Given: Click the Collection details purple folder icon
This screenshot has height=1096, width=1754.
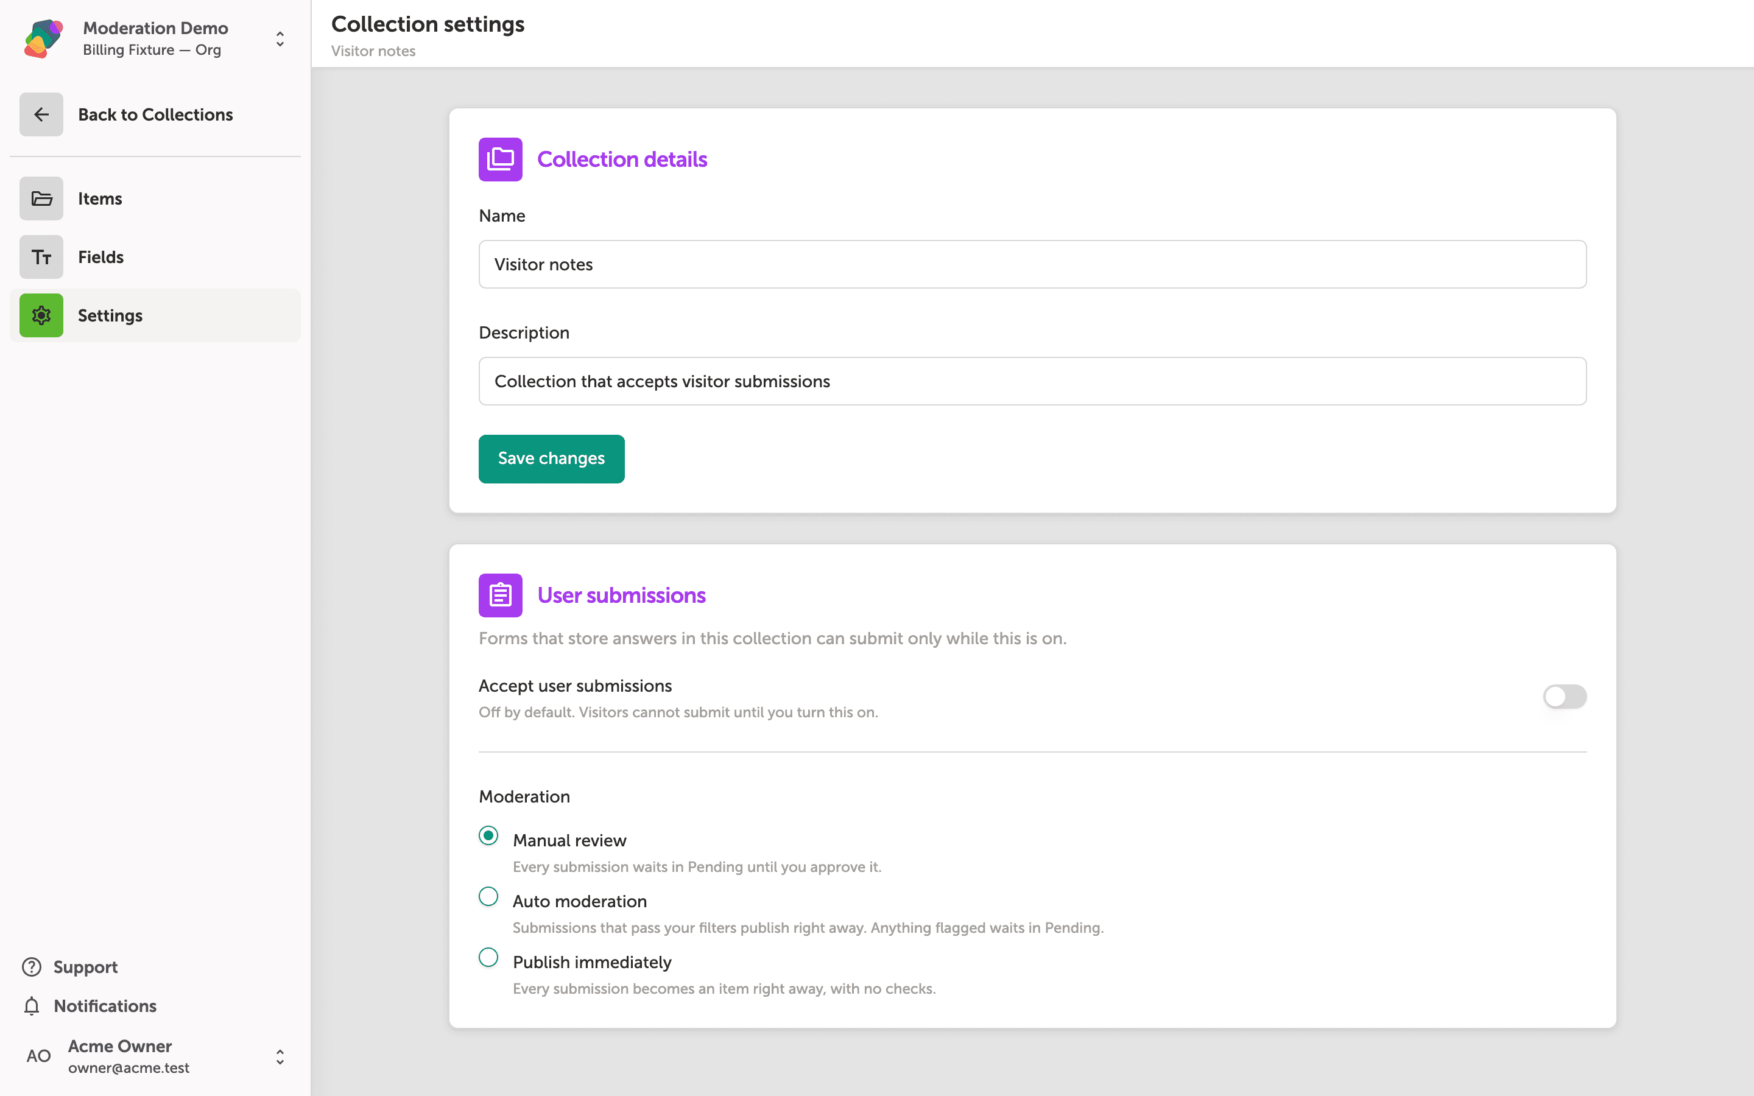Looking at the screenshot, I should click(500, 160).
